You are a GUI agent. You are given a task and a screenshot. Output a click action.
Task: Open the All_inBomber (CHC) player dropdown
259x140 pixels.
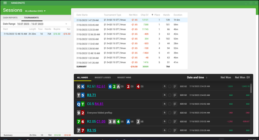[x=35, y=11]
